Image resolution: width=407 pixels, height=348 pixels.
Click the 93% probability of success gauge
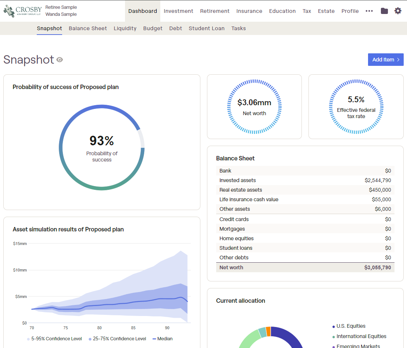(102, 148)
